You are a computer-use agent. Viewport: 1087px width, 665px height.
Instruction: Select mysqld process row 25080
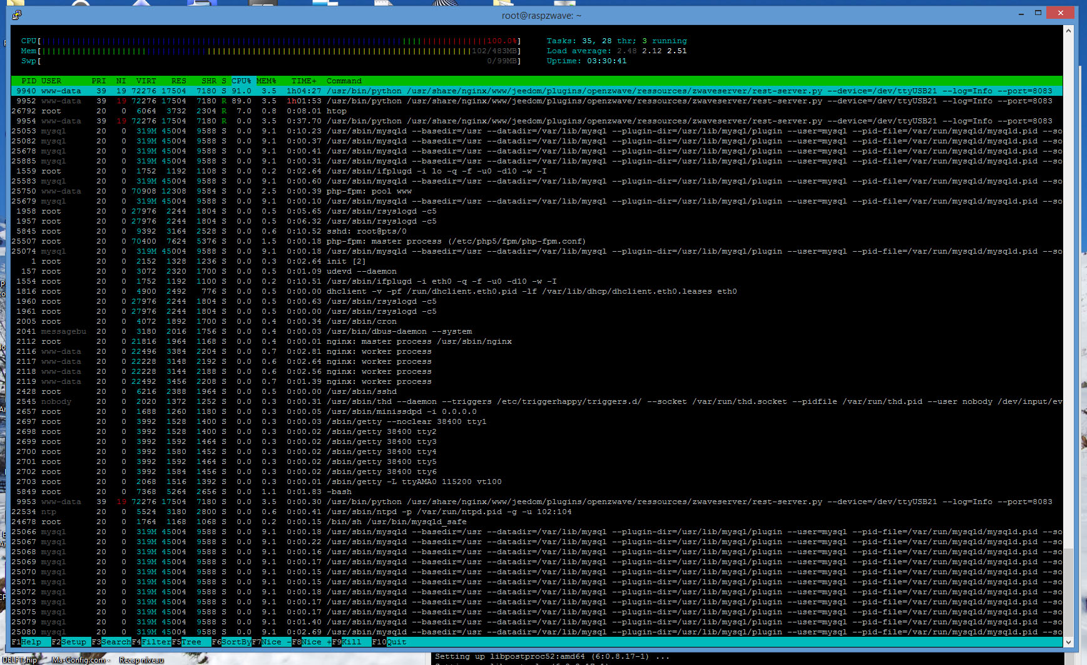536,632
